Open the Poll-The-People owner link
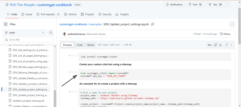The image size is (241, 107). [x=22, y=5]
